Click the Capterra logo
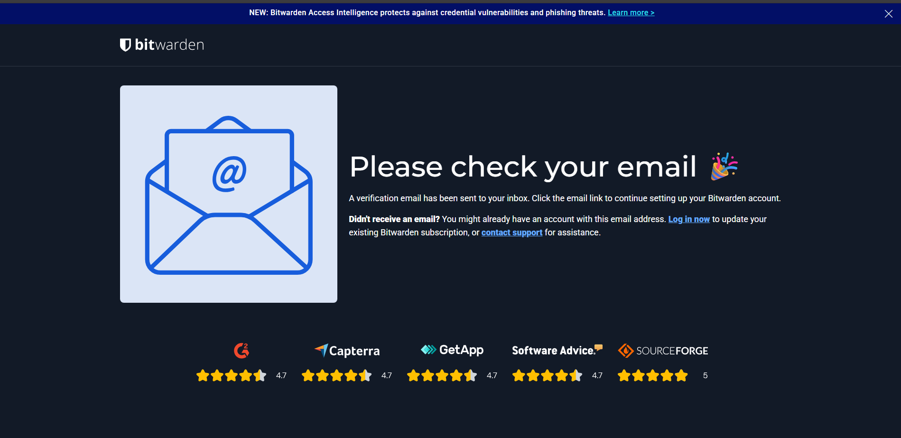The width and height of the screenshot is (901, 438). point(347,351)
